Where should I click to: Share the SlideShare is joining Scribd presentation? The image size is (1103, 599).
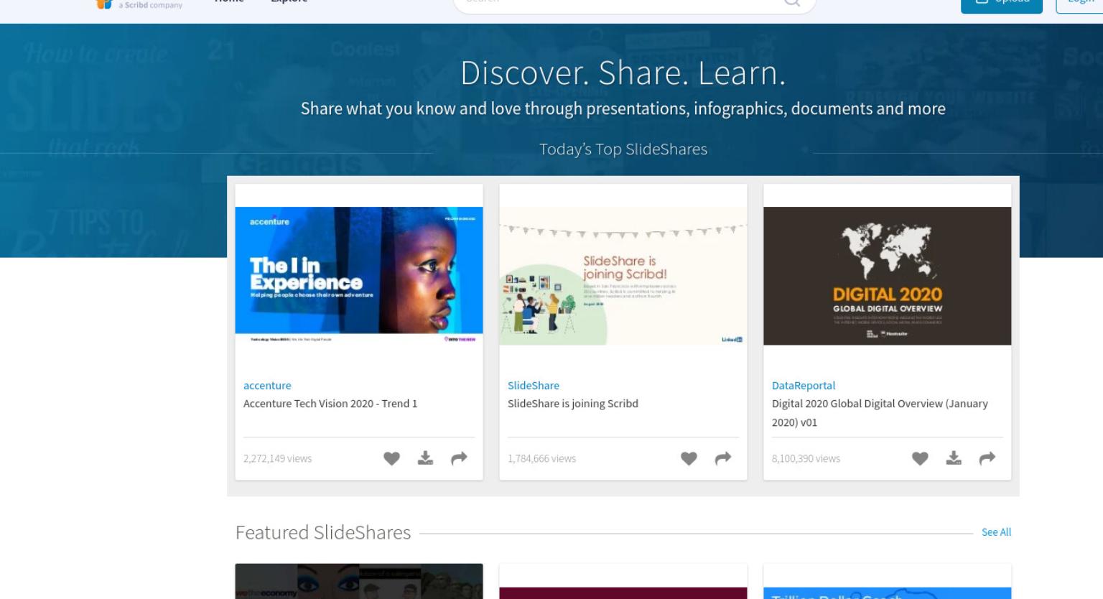723,458
